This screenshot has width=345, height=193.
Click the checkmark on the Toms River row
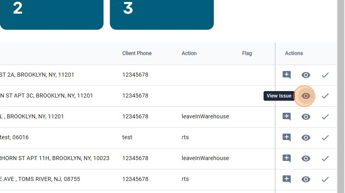pyautogui.click(x=325, y=179)
